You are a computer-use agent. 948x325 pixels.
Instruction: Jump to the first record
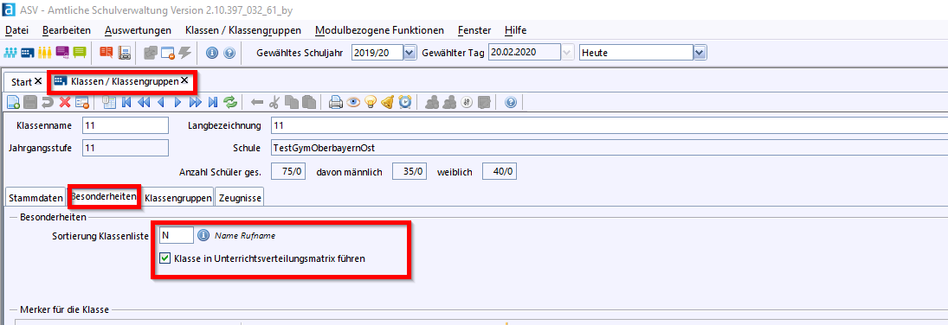126,103
